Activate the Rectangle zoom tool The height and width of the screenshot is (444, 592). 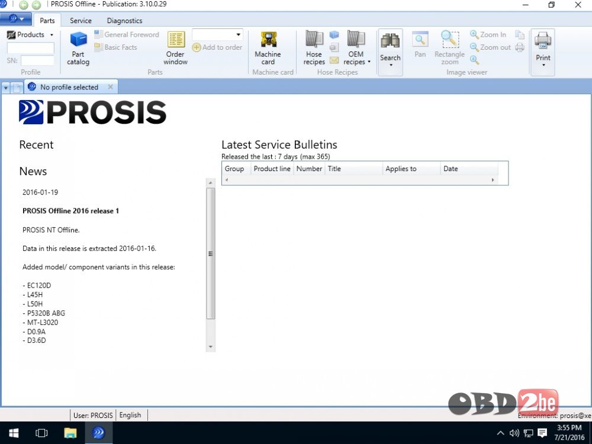pos(449,48)
